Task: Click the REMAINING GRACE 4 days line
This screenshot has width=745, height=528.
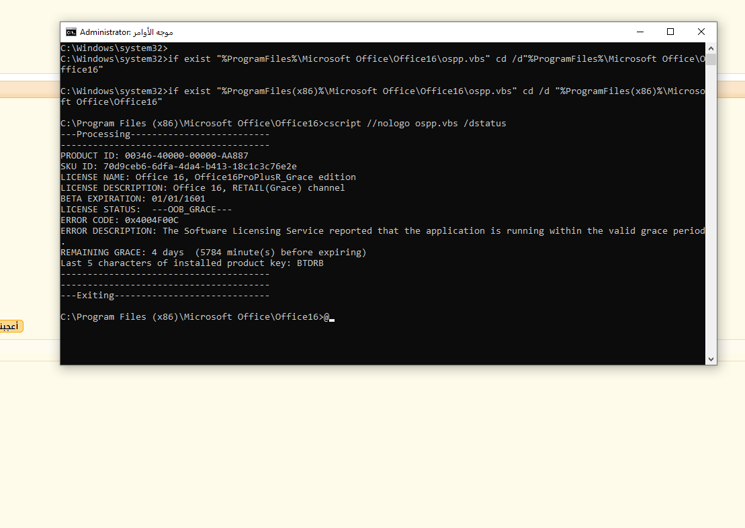Action: point(214,253)
